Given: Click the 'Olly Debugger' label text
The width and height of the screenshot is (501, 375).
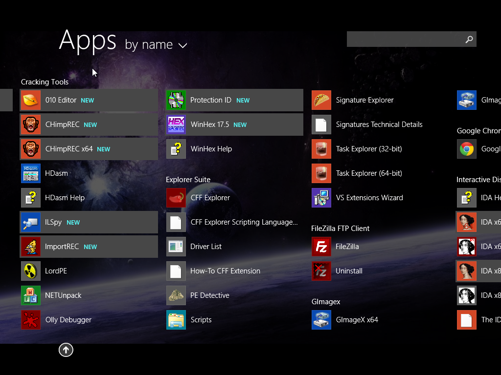Looking at the screenshot, I should (68, 320).
